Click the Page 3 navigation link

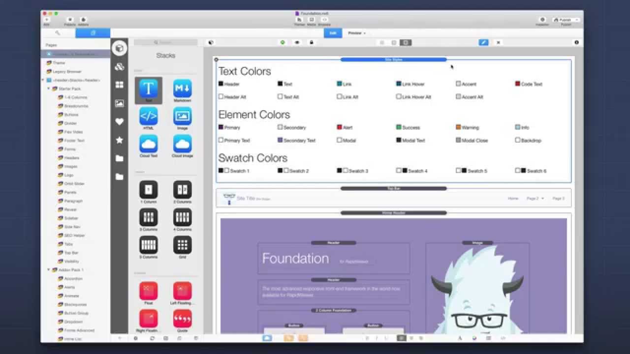pos(558,198)
